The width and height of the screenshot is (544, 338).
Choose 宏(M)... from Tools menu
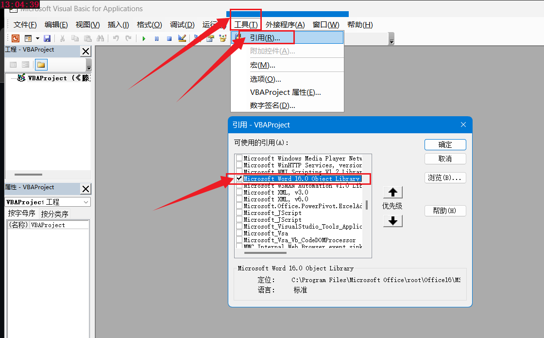[287, 65]
